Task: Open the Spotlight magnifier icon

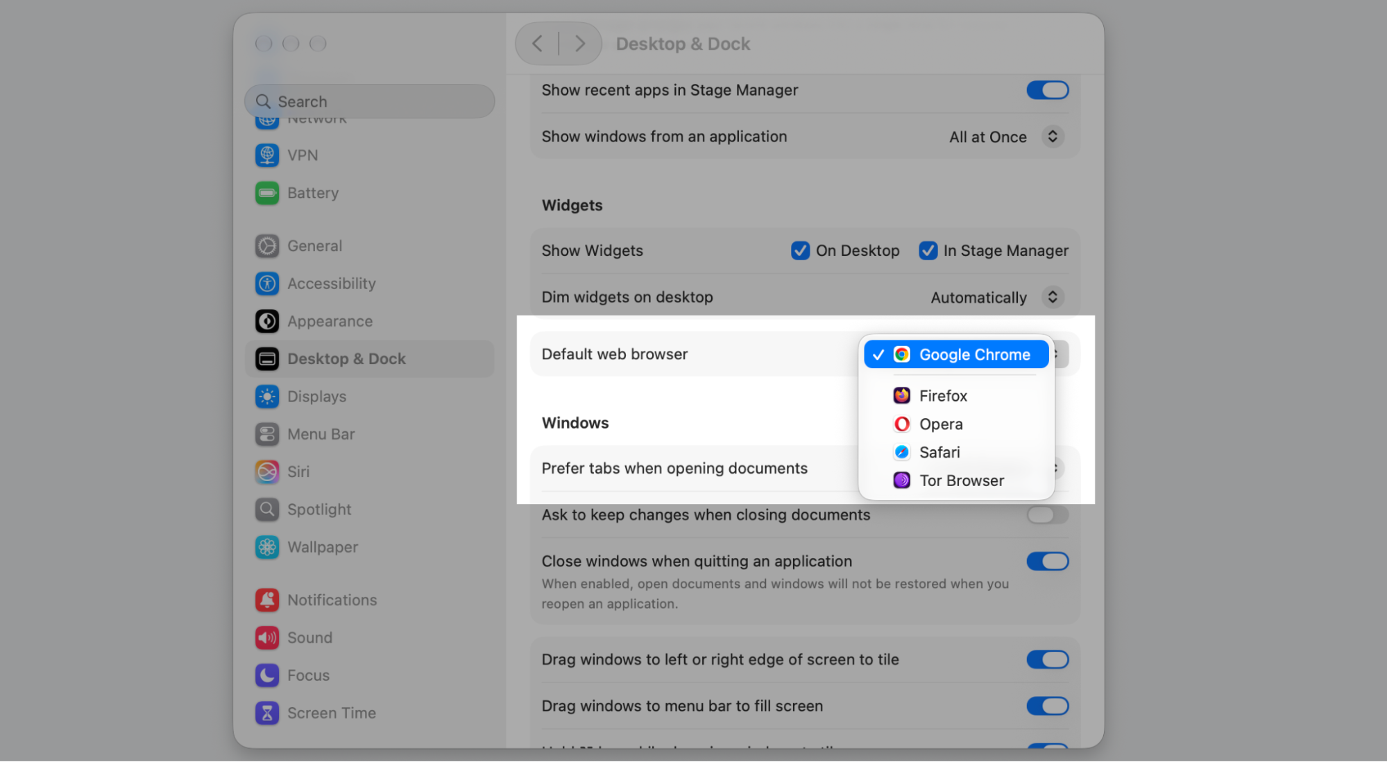Action: [x=267, y=510]
